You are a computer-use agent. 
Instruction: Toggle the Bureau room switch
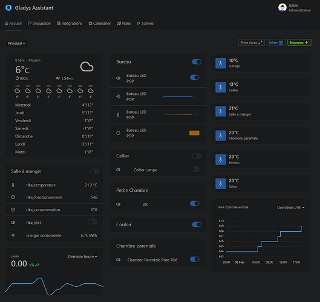click(x=197, y=62)
